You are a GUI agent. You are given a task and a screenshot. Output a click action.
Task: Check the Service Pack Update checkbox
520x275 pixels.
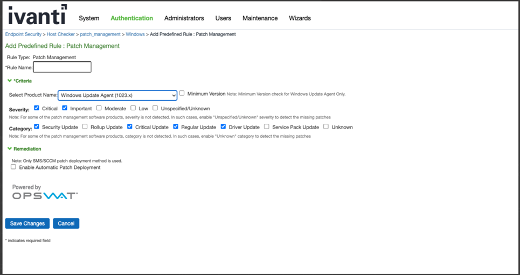267,127
